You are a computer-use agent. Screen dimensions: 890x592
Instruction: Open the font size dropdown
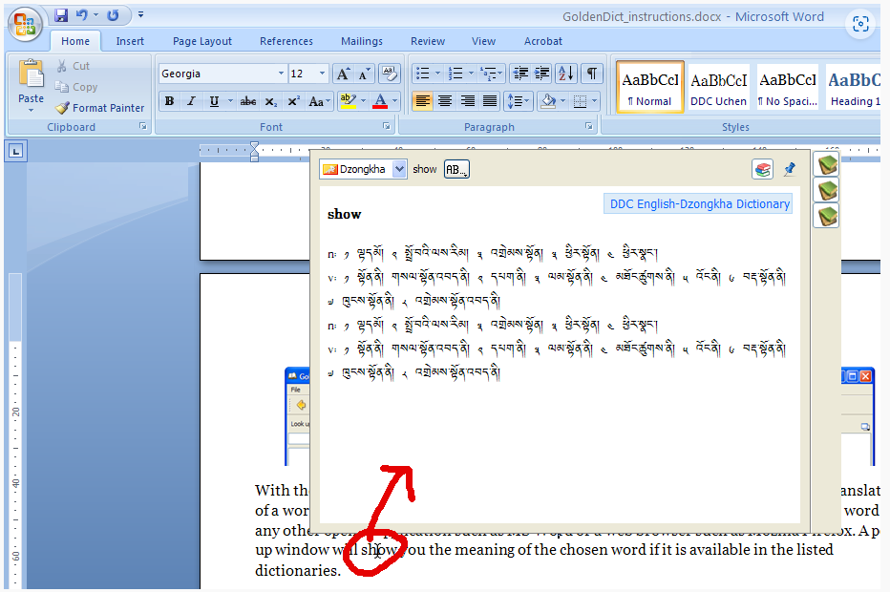click(323, 74)
